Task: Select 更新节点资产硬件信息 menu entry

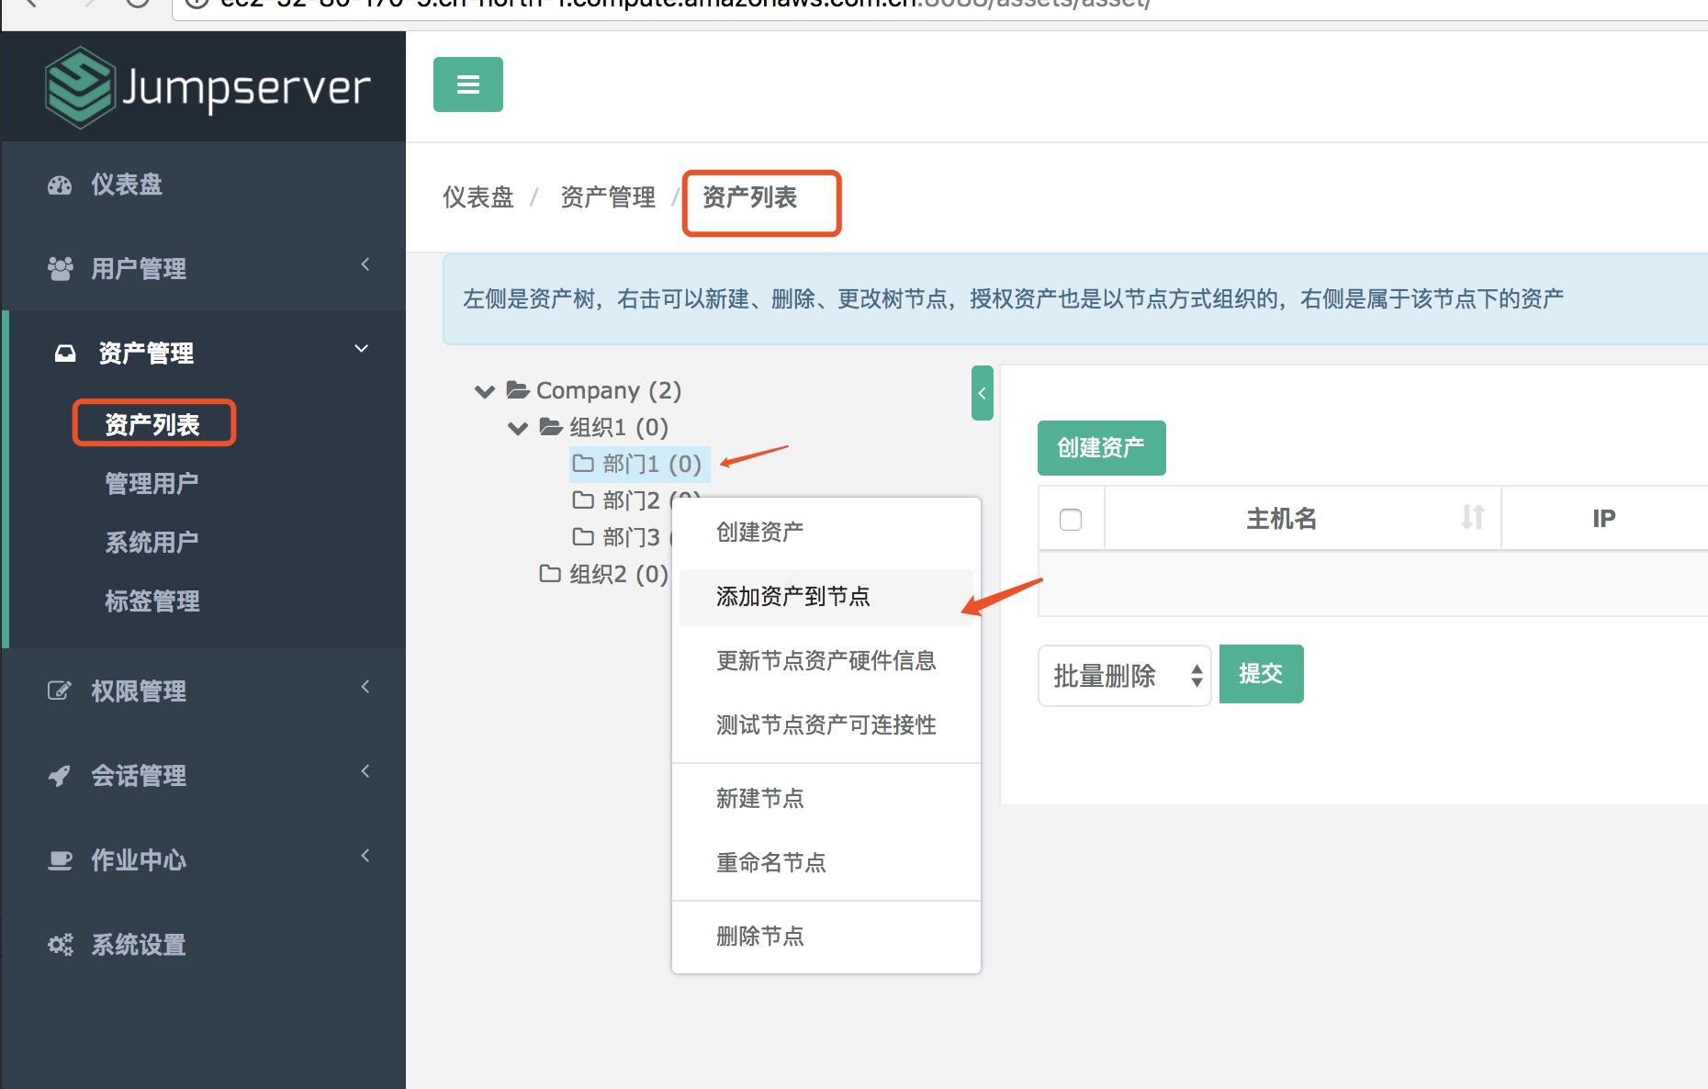Action: click(x=826, y=661)
